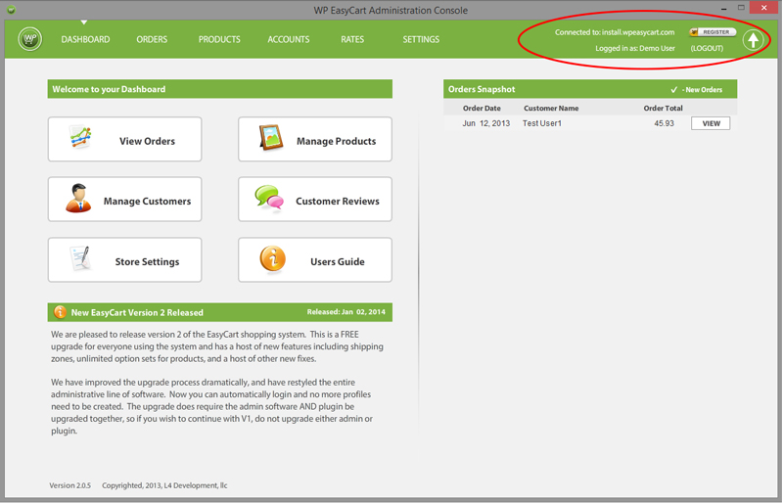Click the Order Total column header
The width and height of the screenshot is (783, 503).
664,108
